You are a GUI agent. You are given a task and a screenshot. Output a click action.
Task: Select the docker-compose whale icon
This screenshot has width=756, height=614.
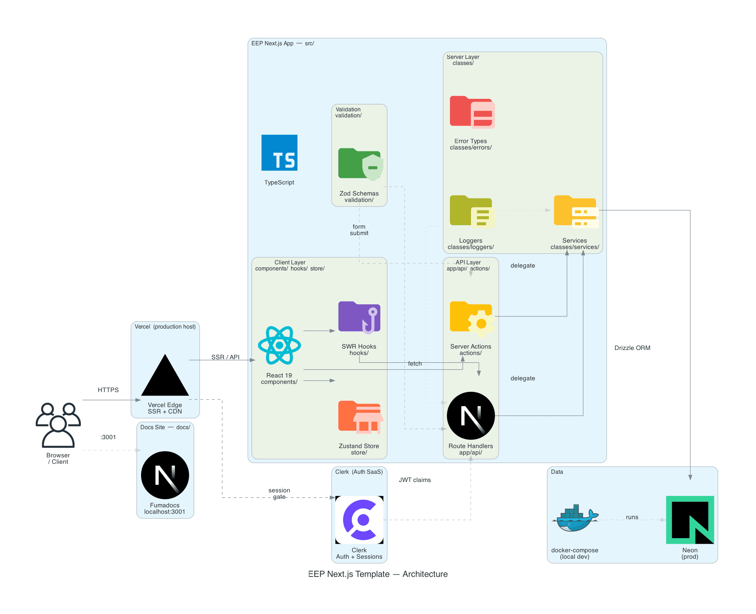coord(575,518)
